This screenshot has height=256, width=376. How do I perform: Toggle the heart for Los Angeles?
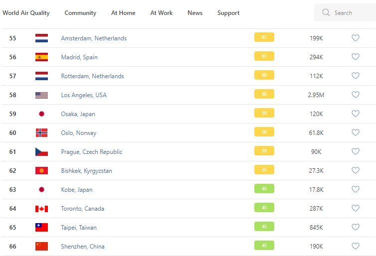pyautogui.click(x=356, y=95)
